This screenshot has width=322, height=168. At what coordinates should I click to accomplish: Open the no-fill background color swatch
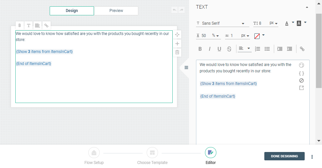coord(259,36)
